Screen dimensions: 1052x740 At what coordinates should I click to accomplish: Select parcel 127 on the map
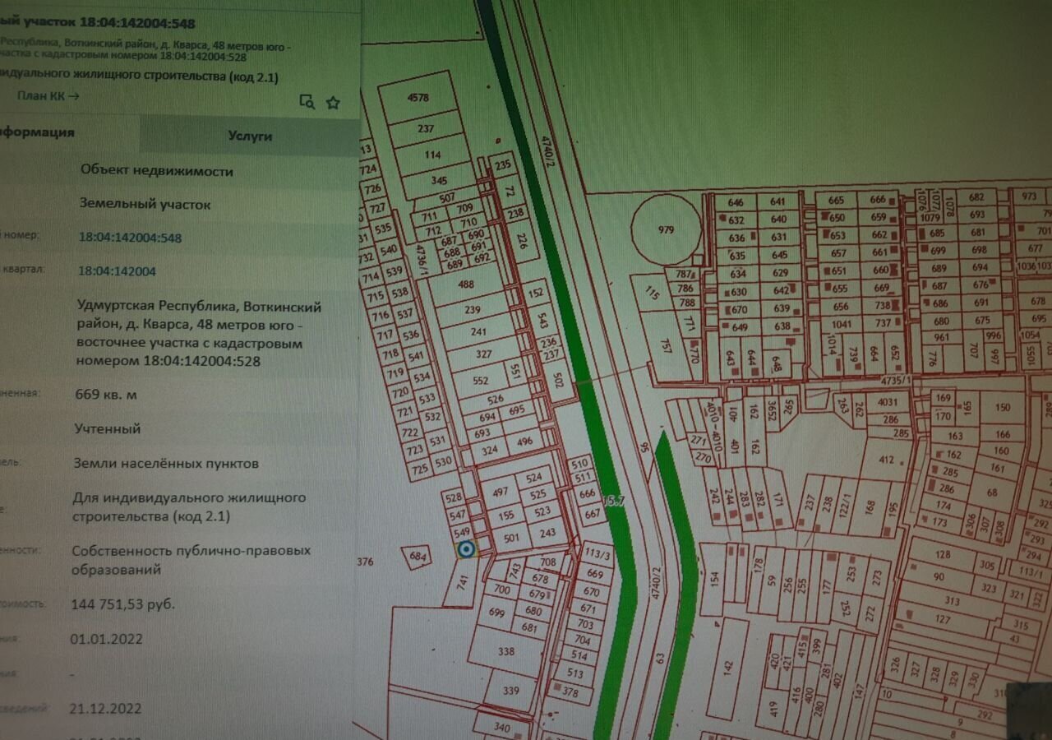[943, 620]
